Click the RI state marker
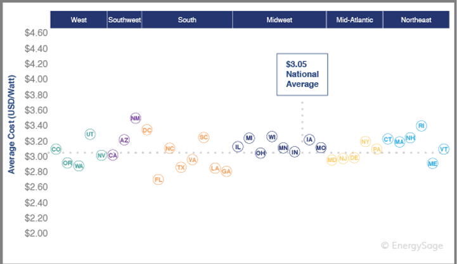The width and height of the screenshot is (457, 264). (x=422, y=126)
